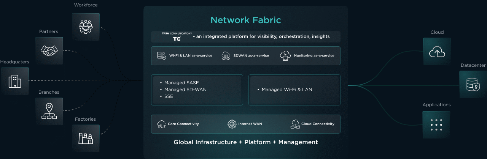Click the 'Monitoring as-a-service' label
This screenshot has height=159, width=487.
click(314, 56)
